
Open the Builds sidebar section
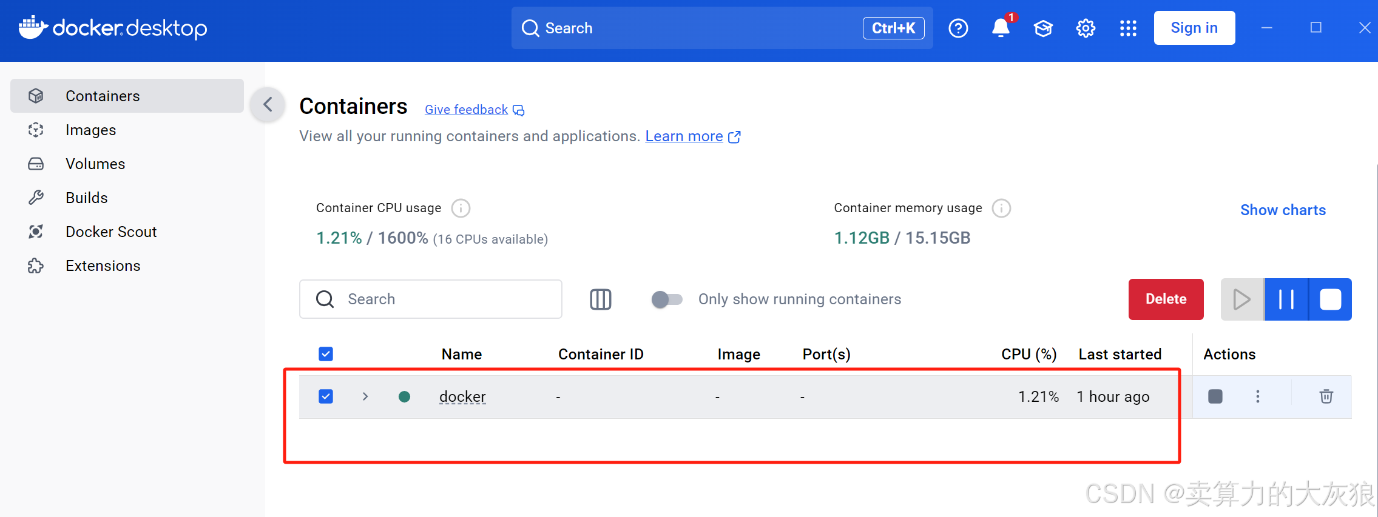127,198
